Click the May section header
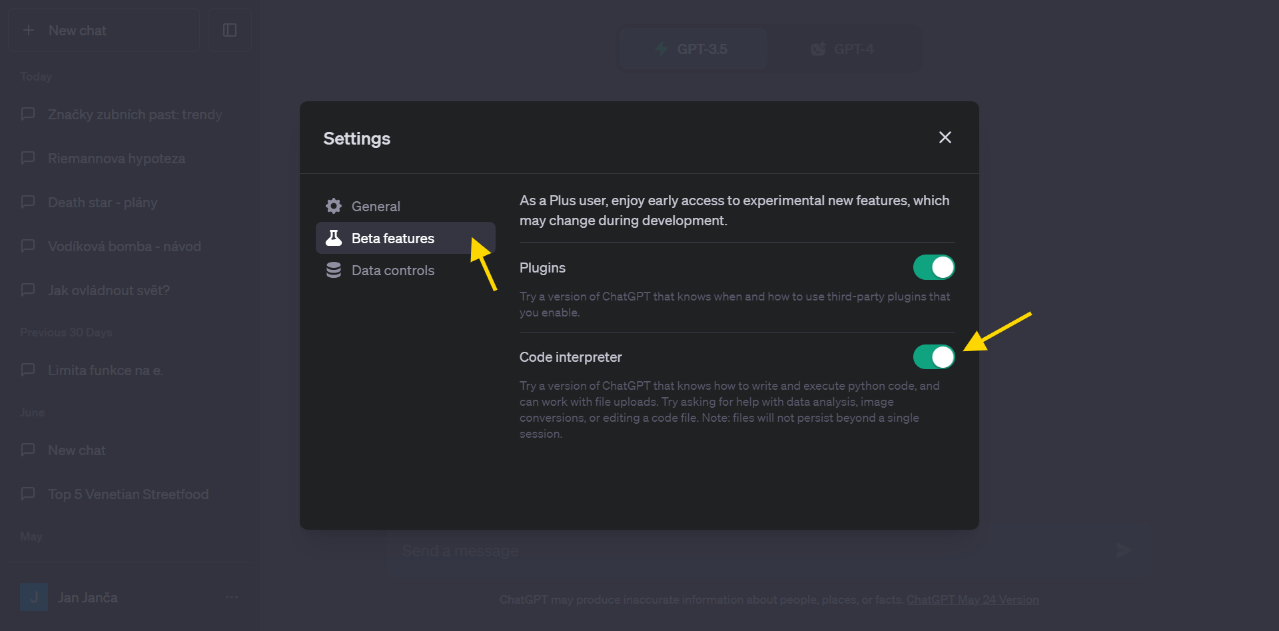The image size is (1279, 631). tap(31, 536)
